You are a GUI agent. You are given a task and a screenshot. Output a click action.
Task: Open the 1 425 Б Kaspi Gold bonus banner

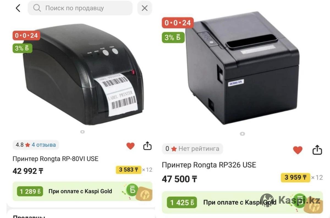tap(242, 203)
